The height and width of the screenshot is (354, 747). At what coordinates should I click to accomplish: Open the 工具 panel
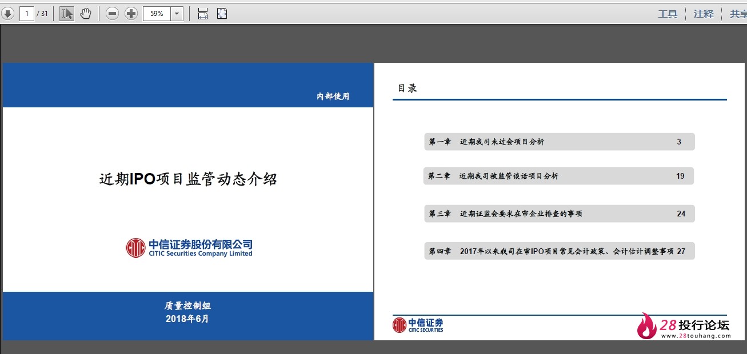(x=668, y=14)
